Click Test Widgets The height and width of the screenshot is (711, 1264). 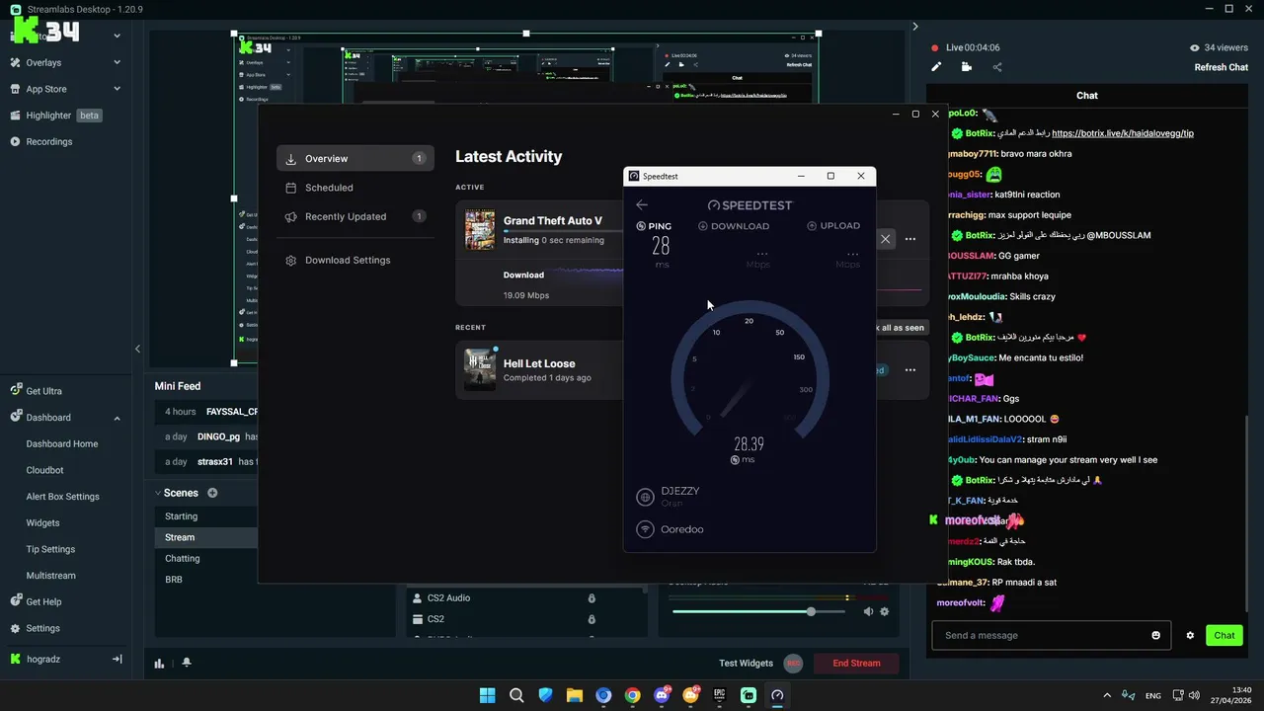coord(746,663)
